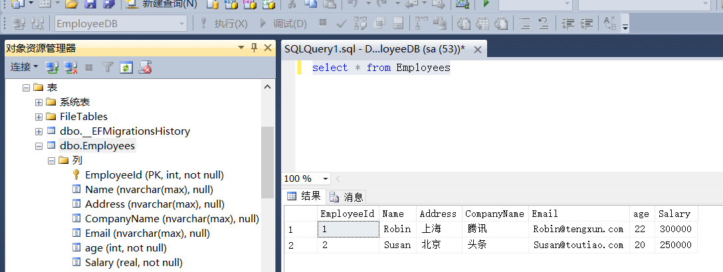Viewport: 723px width, 272px height.
Task: Click the increase indent icon
Action: [x=586, y=23]
